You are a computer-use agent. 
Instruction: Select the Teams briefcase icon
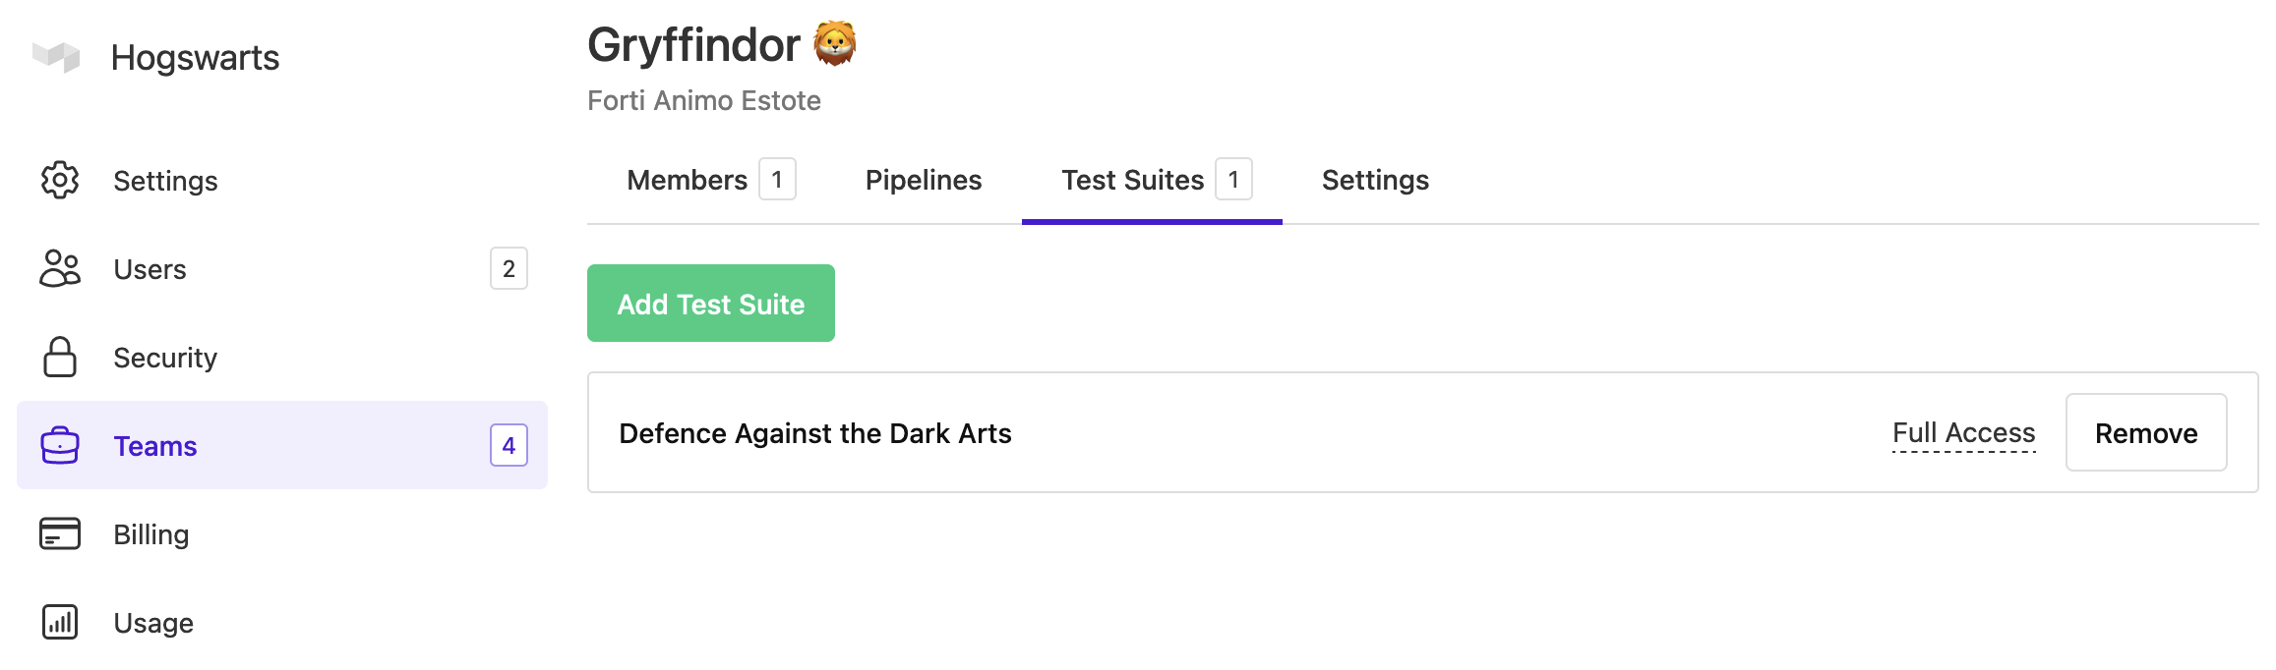pos(61,446)
